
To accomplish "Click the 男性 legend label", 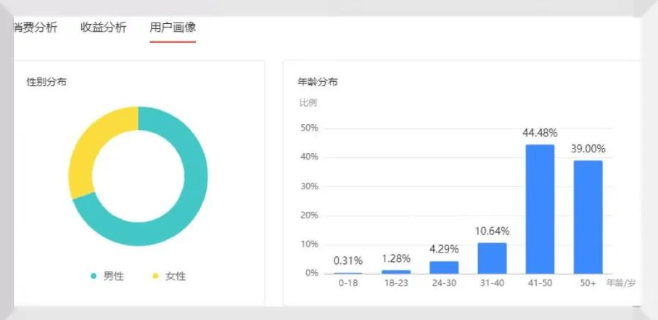I will point(113,276).
